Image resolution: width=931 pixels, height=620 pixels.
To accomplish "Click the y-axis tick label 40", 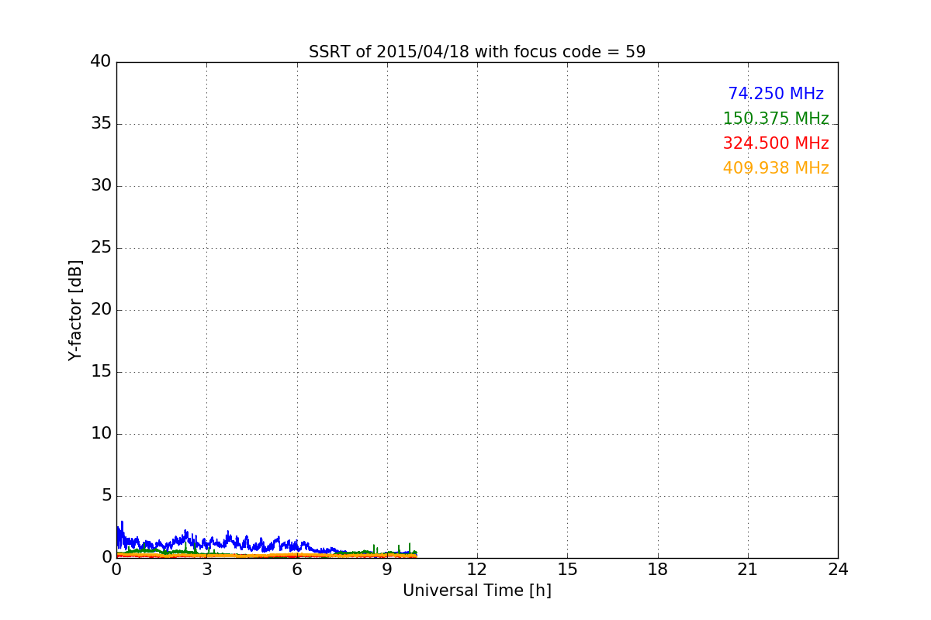I will point(101,61).
